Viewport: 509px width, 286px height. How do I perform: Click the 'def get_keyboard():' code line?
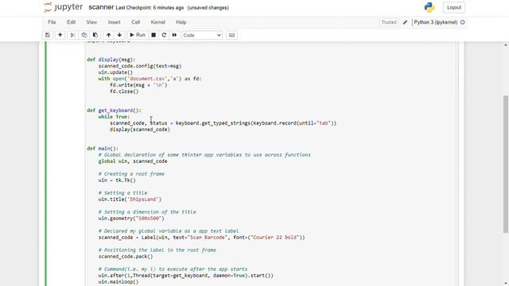pos(114,110)
